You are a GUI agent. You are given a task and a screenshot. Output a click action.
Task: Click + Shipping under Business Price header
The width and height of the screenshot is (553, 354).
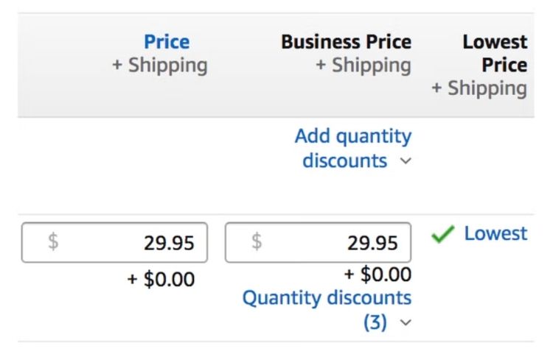pyautogui.click(x=364, y=66)
